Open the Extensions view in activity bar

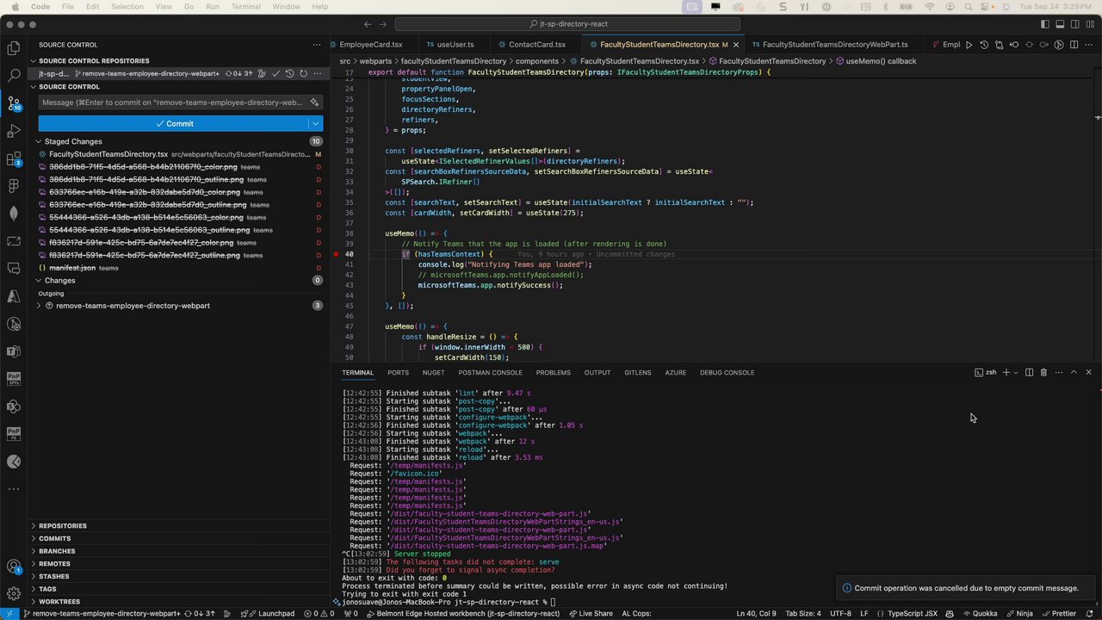pyautogui.click(x=14, y=158)
